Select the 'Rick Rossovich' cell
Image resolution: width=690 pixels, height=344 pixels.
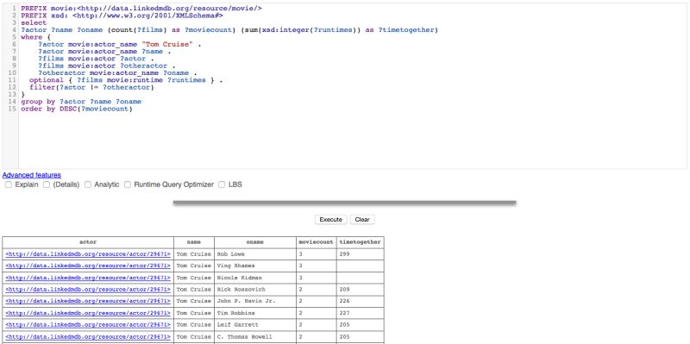[x=255, y=290]
